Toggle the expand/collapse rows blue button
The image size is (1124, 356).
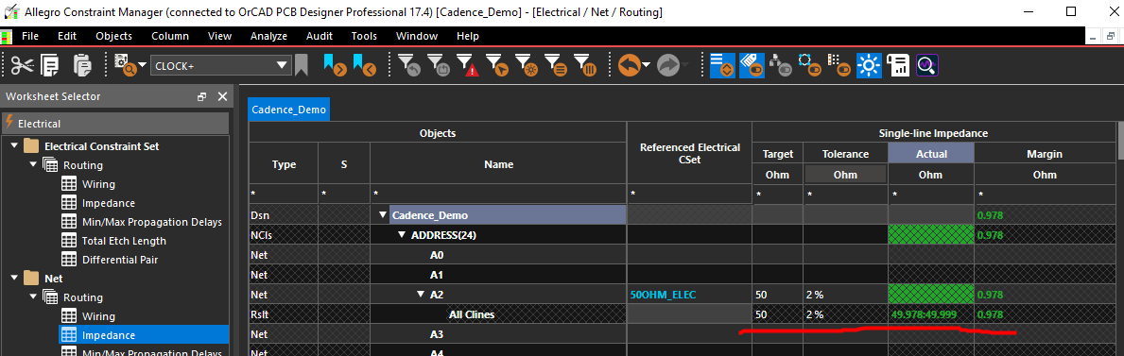722,65
